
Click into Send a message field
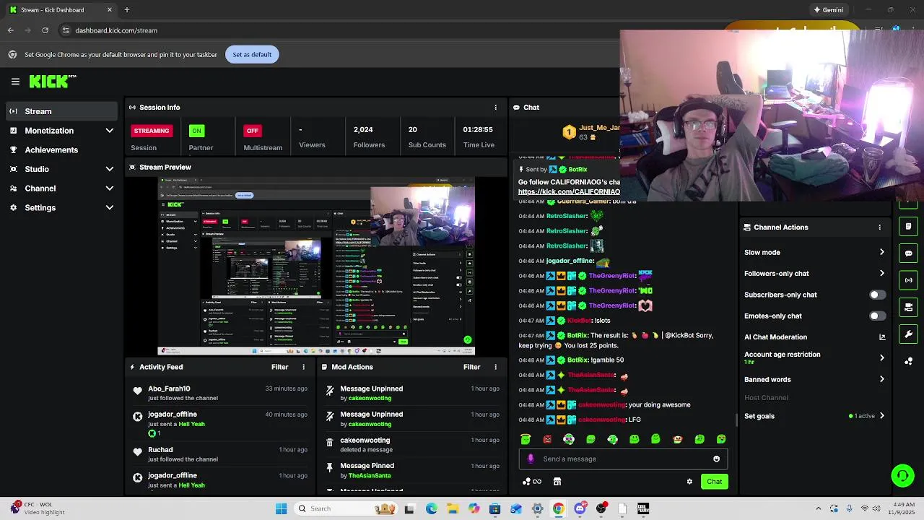[623, 459]
